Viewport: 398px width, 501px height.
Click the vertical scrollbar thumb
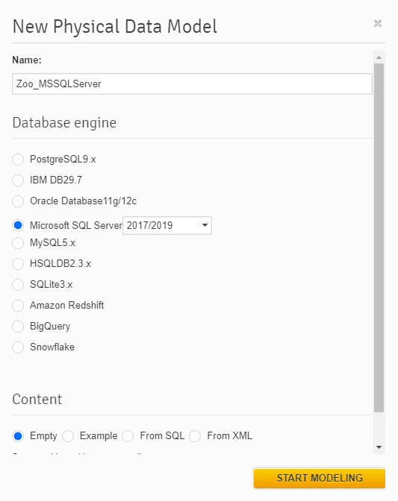(379, 238)
